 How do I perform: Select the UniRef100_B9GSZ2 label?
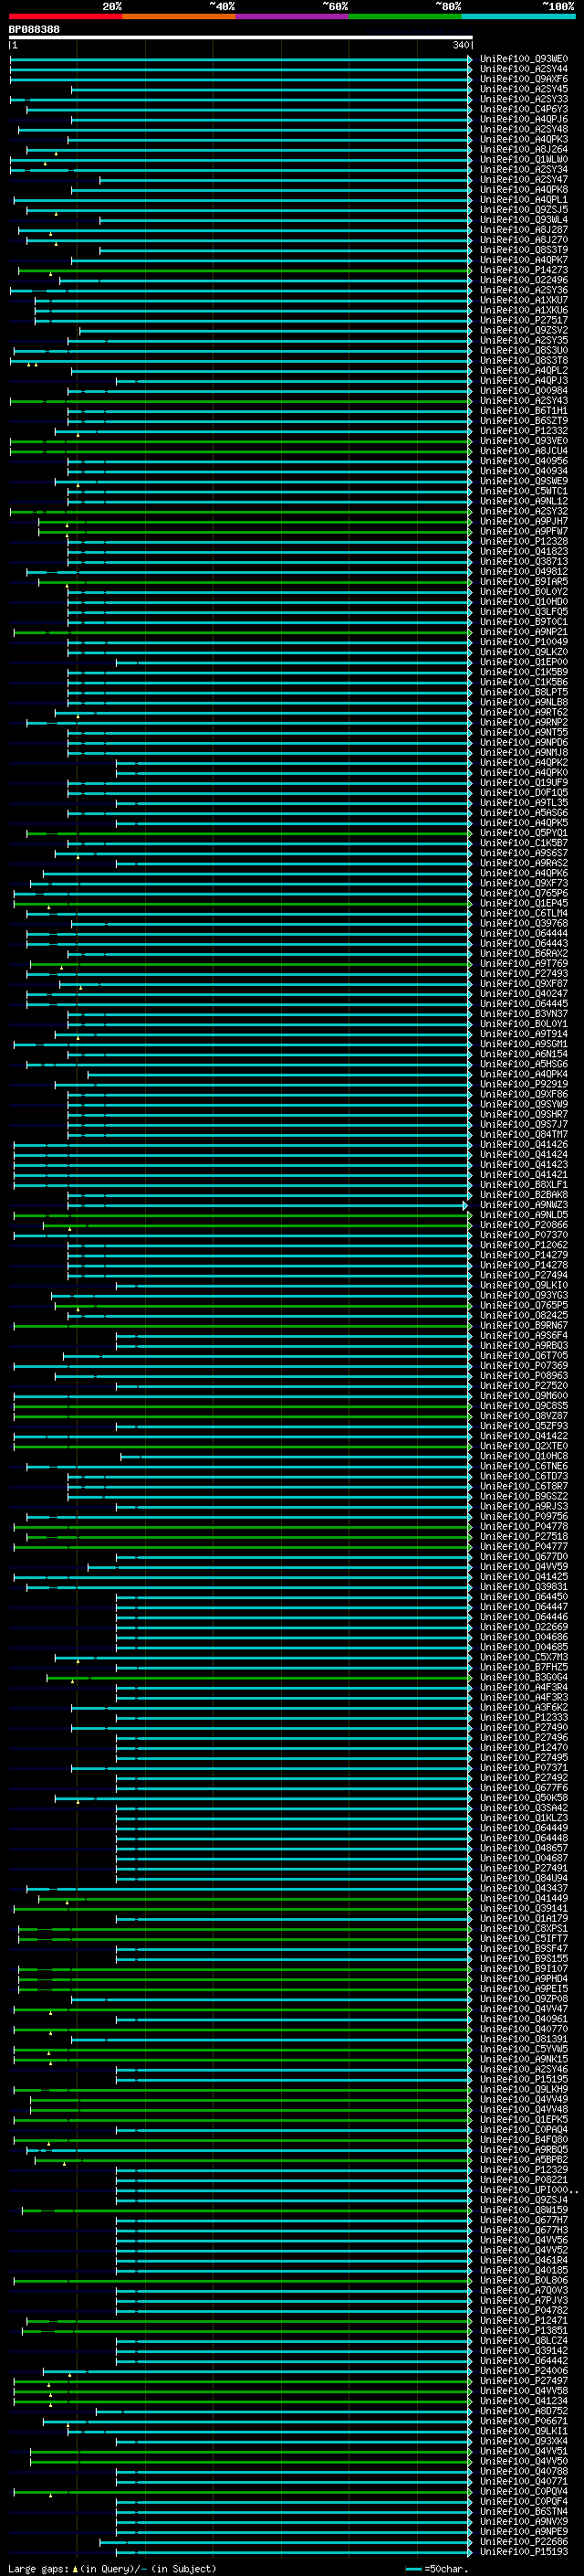coord(524,1496)
